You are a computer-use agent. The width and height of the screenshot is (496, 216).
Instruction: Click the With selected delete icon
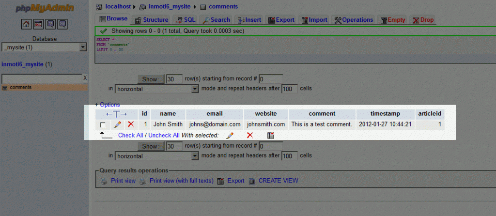click(x=250, y=136)
